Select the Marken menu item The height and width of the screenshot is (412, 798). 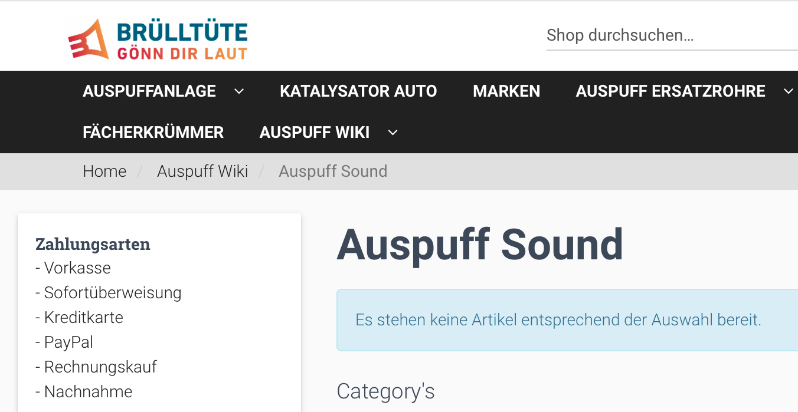(506, 91)
